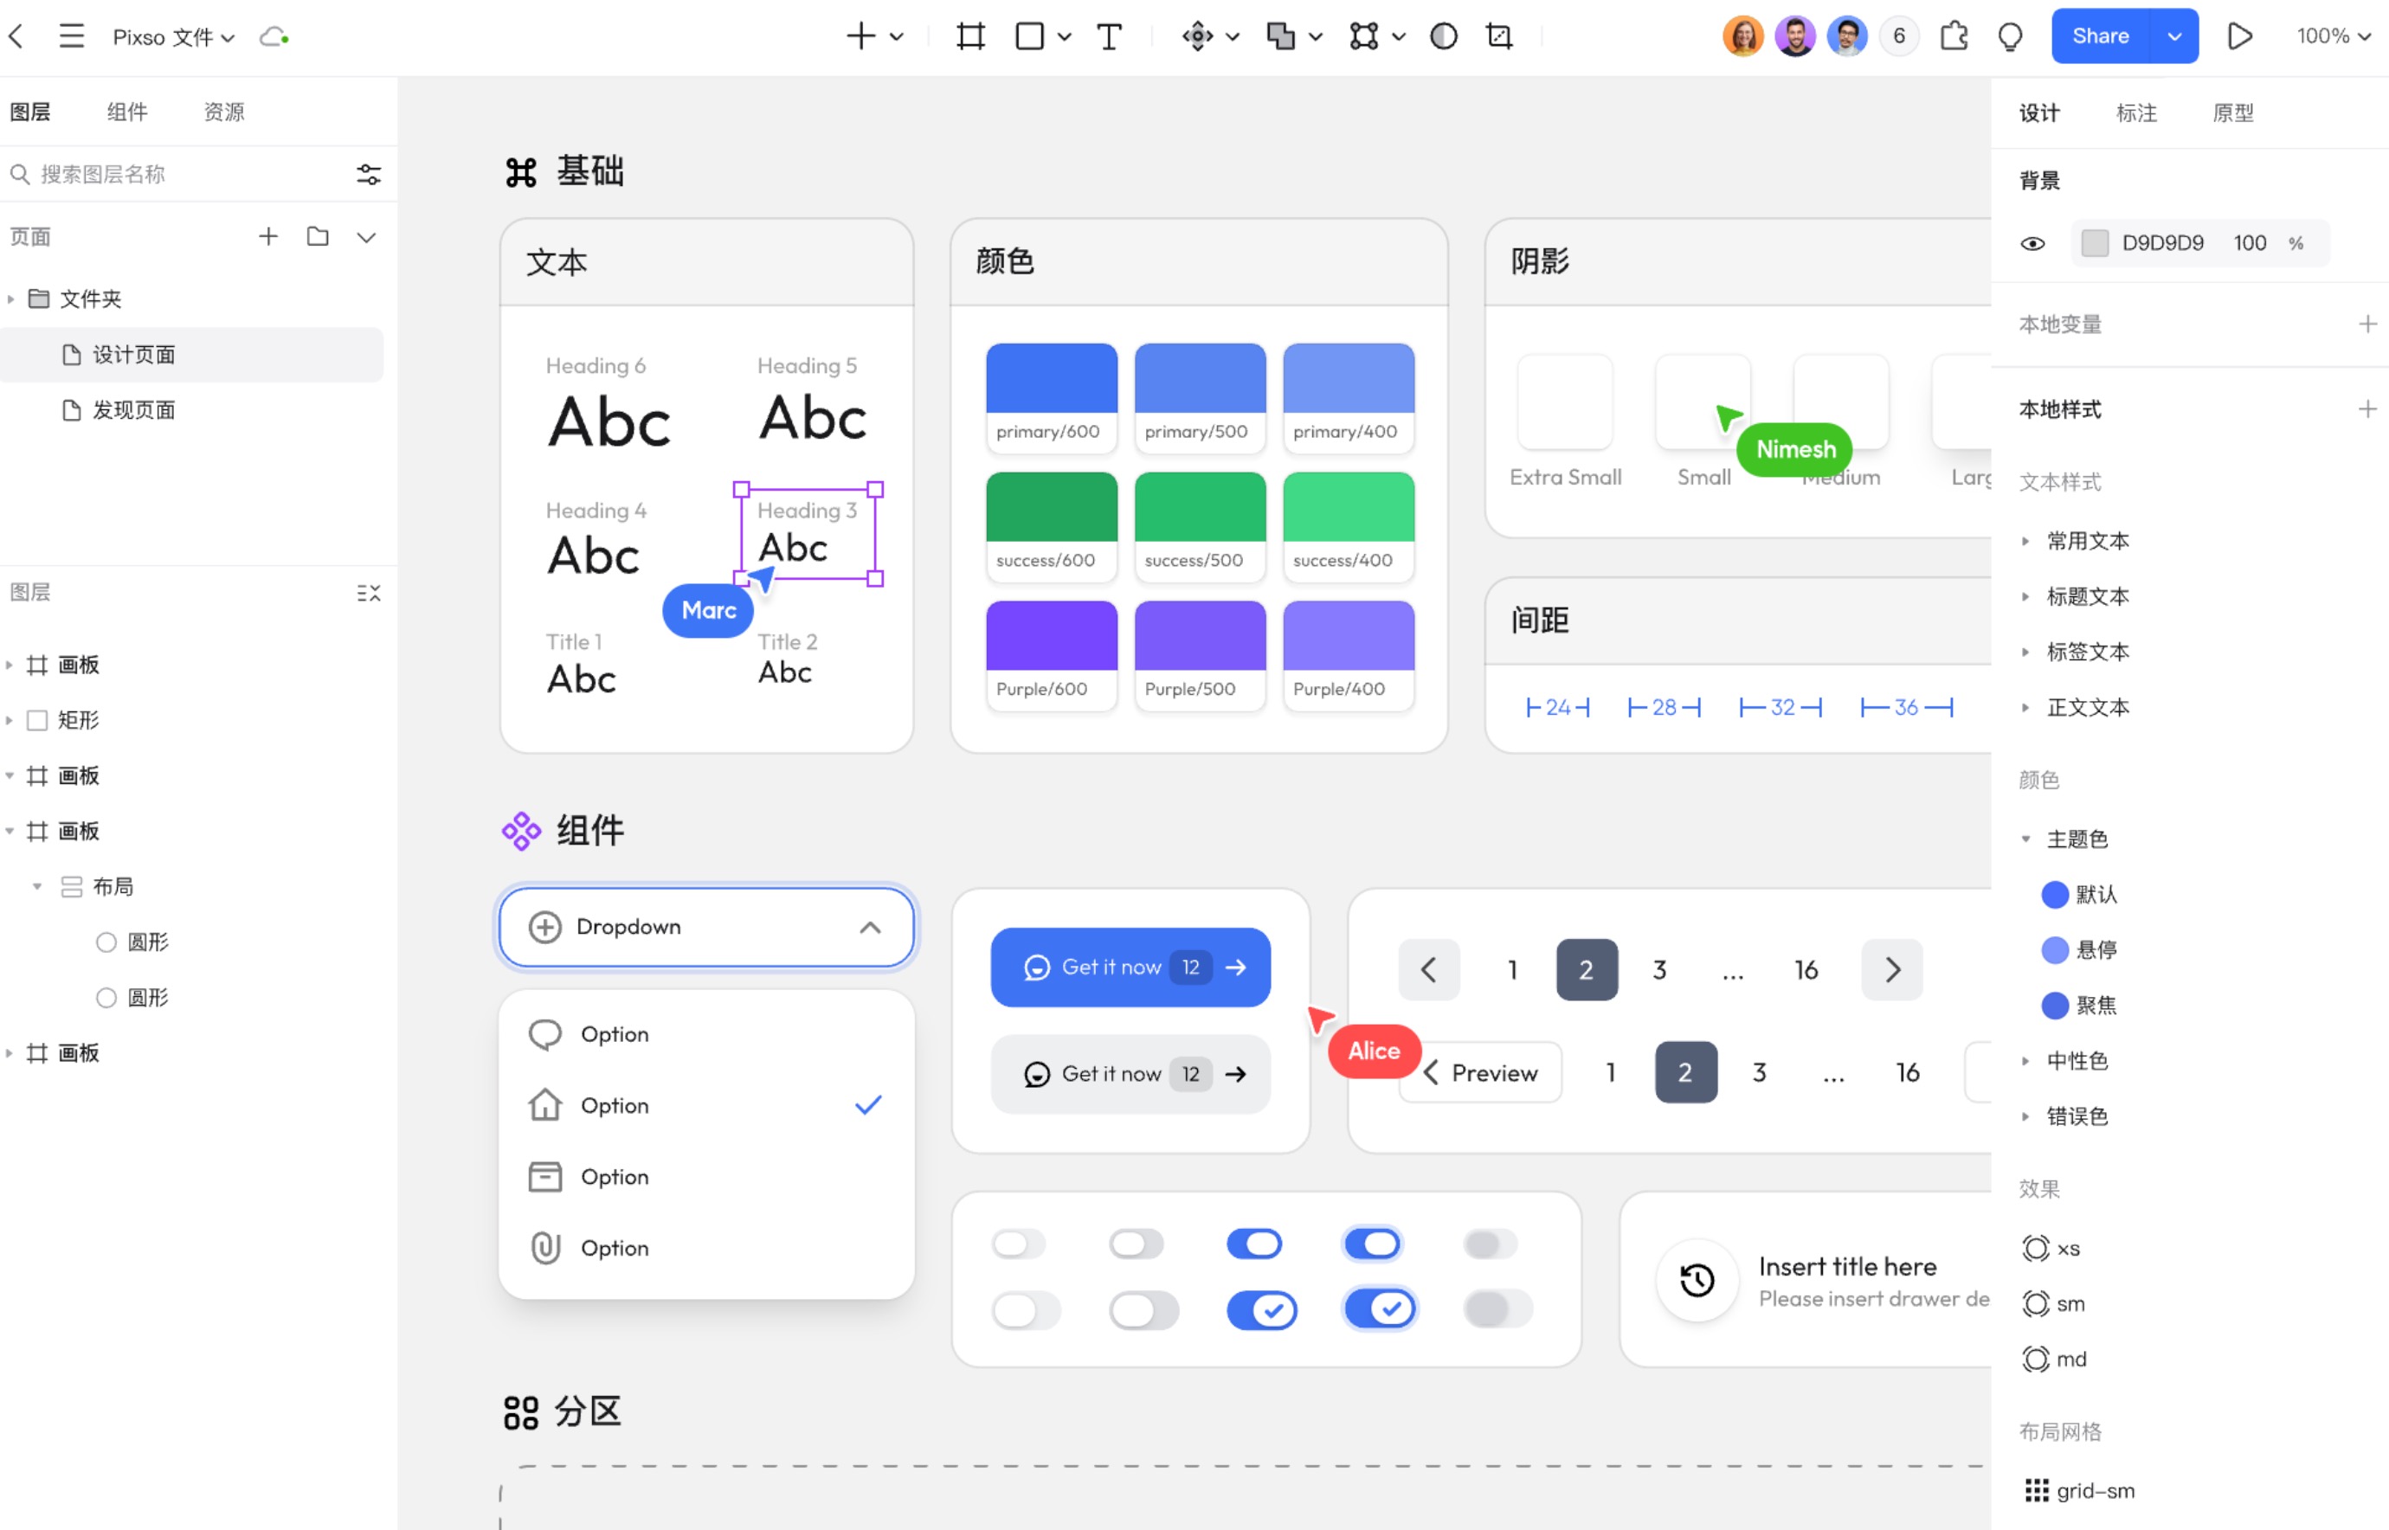Open the hamburger main menu
2389x1530 pixels.
(72, 36)
